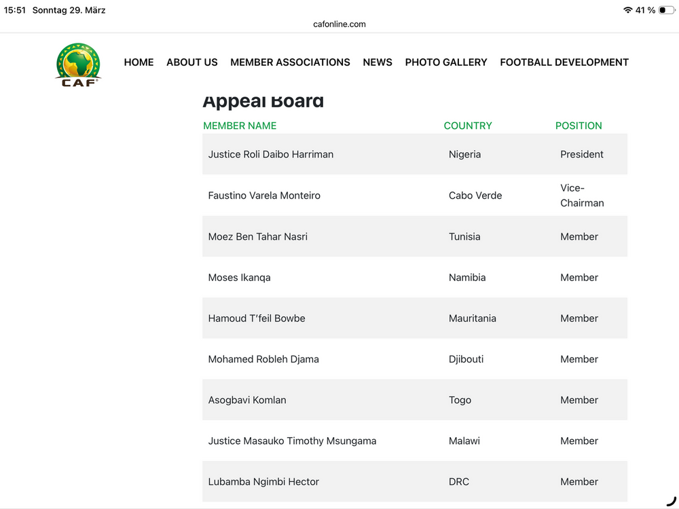Tap the Moses Ikanqa entry
This screenshot has height=509, width=679.
(x=239, y=278)
